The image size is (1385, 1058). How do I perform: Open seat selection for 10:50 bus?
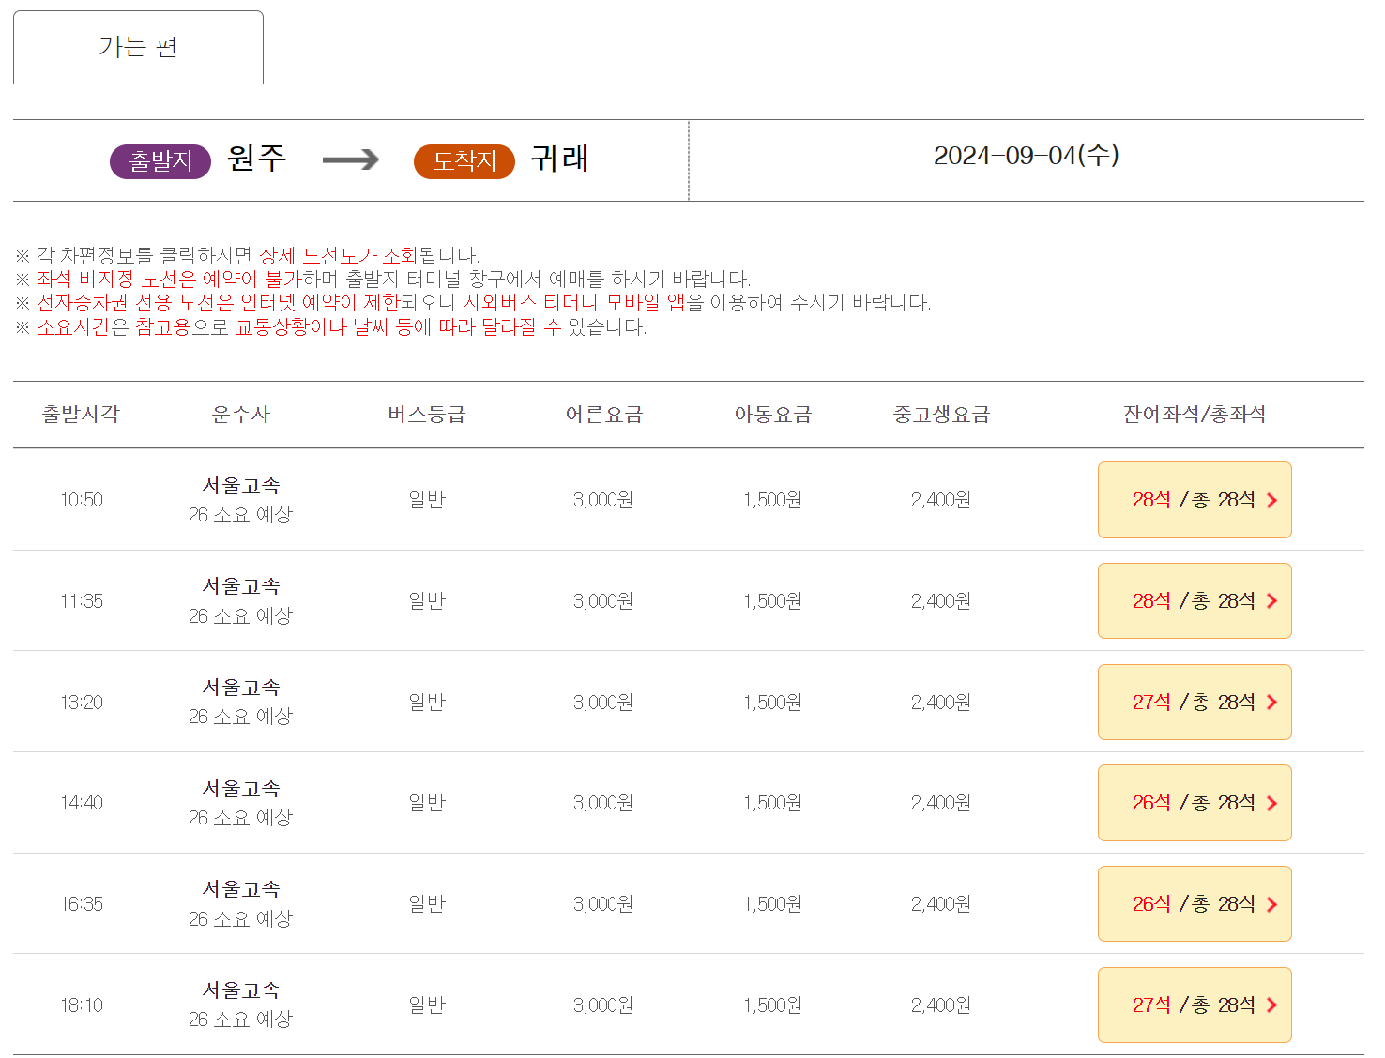[1195, 500]
